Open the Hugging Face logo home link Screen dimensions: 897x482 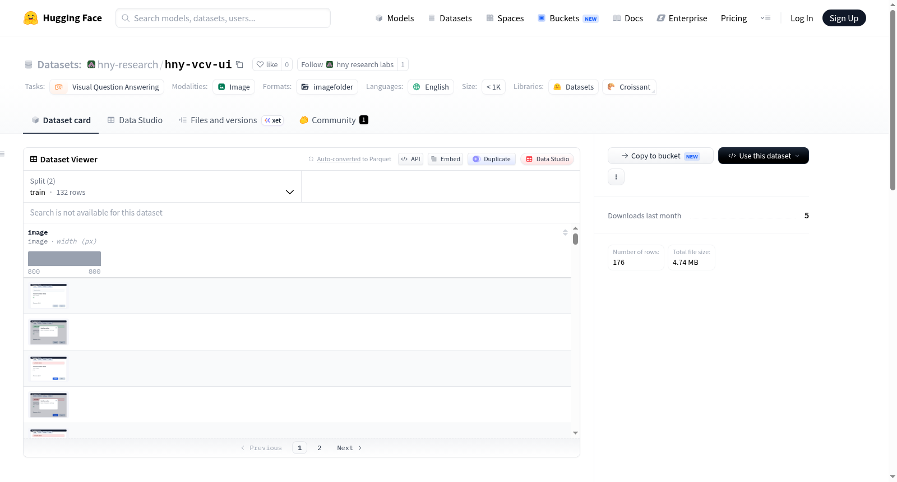tap(63, 18)
